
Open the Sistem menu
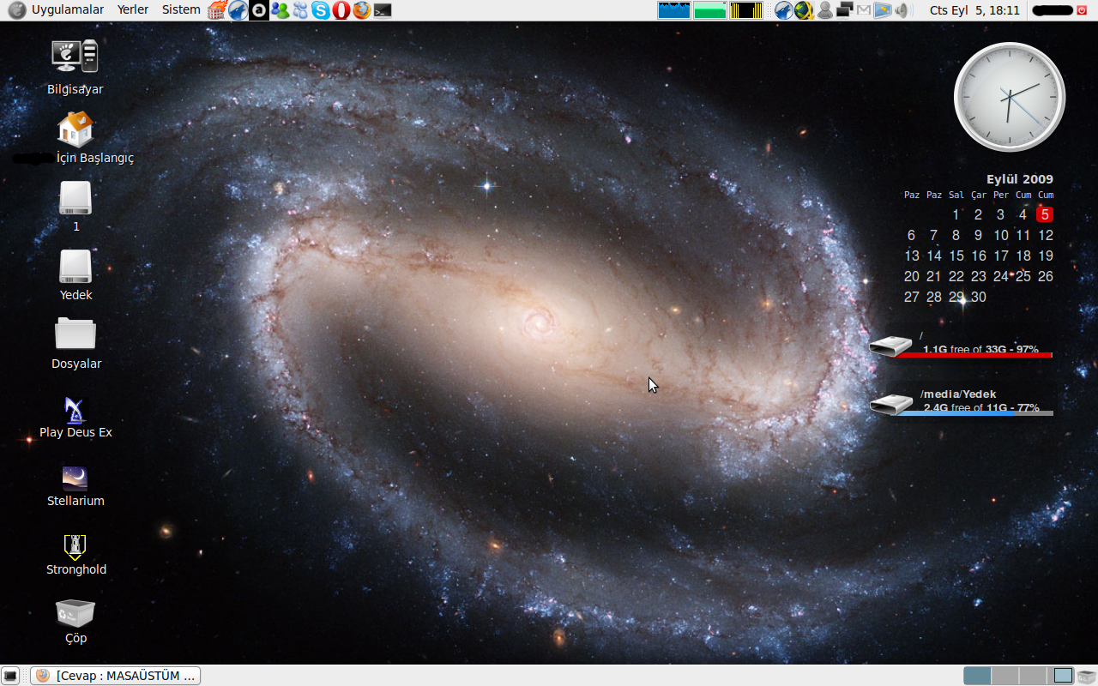(181, 10)
